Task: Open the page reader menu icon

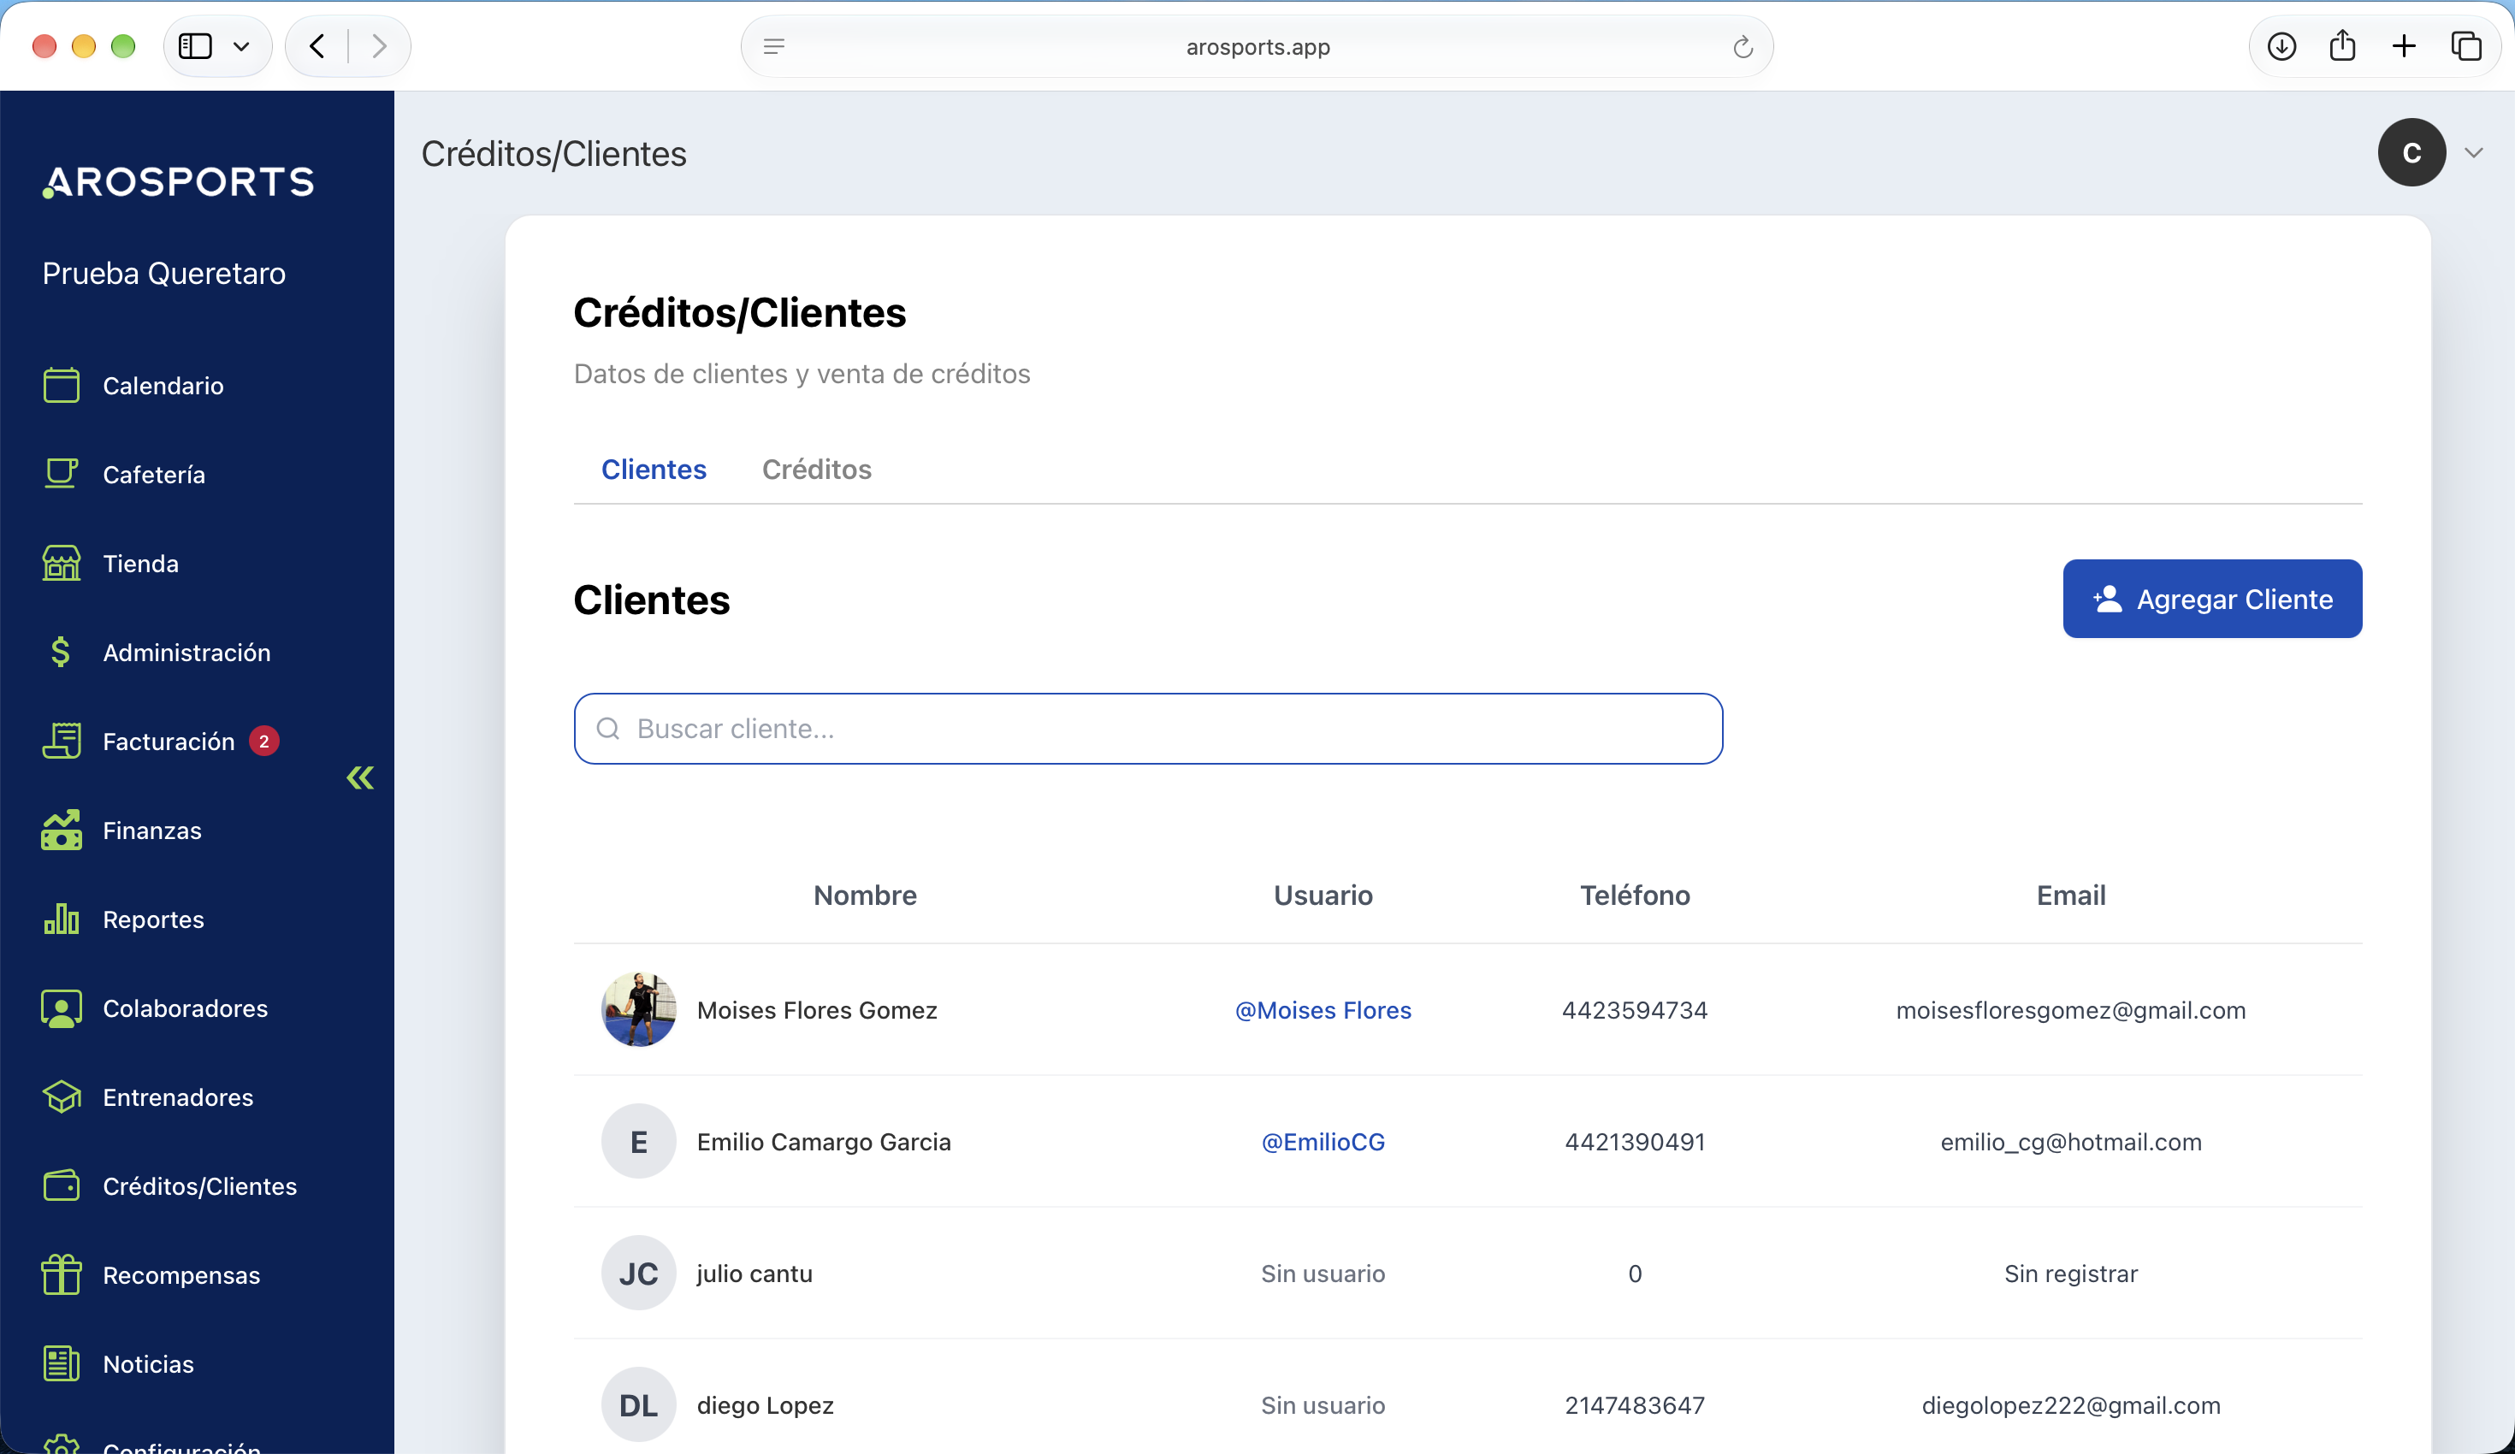Action: (773, 47)
